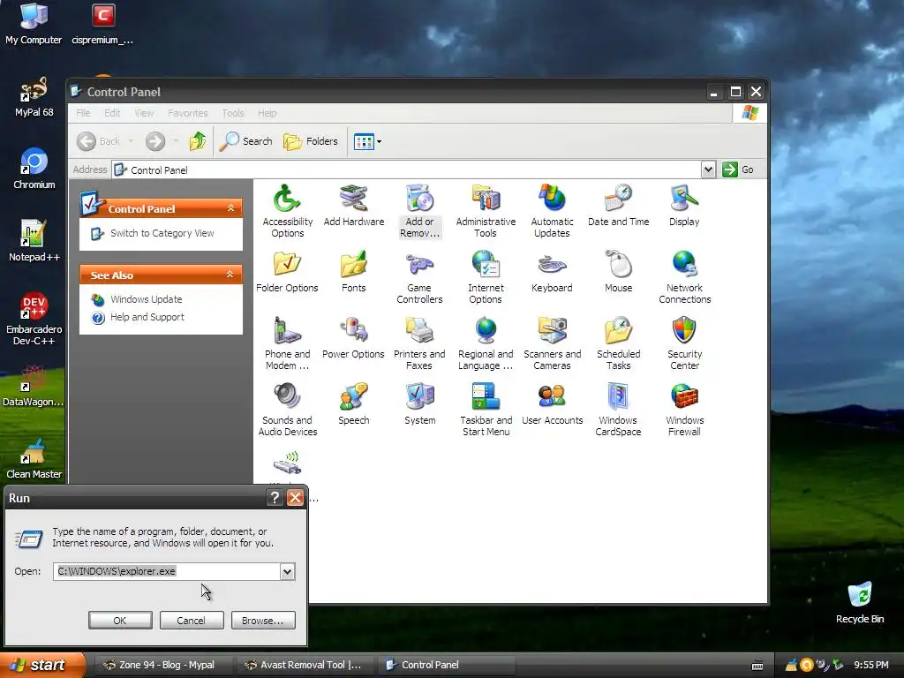Open the Help menu
Screen dimensions: 904x678
(x=267, y=113)
